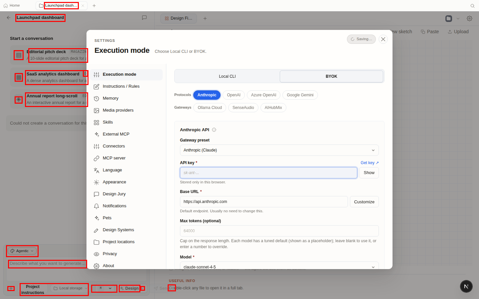This screenshot has height=299, width=479.
Task: Open the Agentic mode dropdown
Action: click(x=22, y=251)
